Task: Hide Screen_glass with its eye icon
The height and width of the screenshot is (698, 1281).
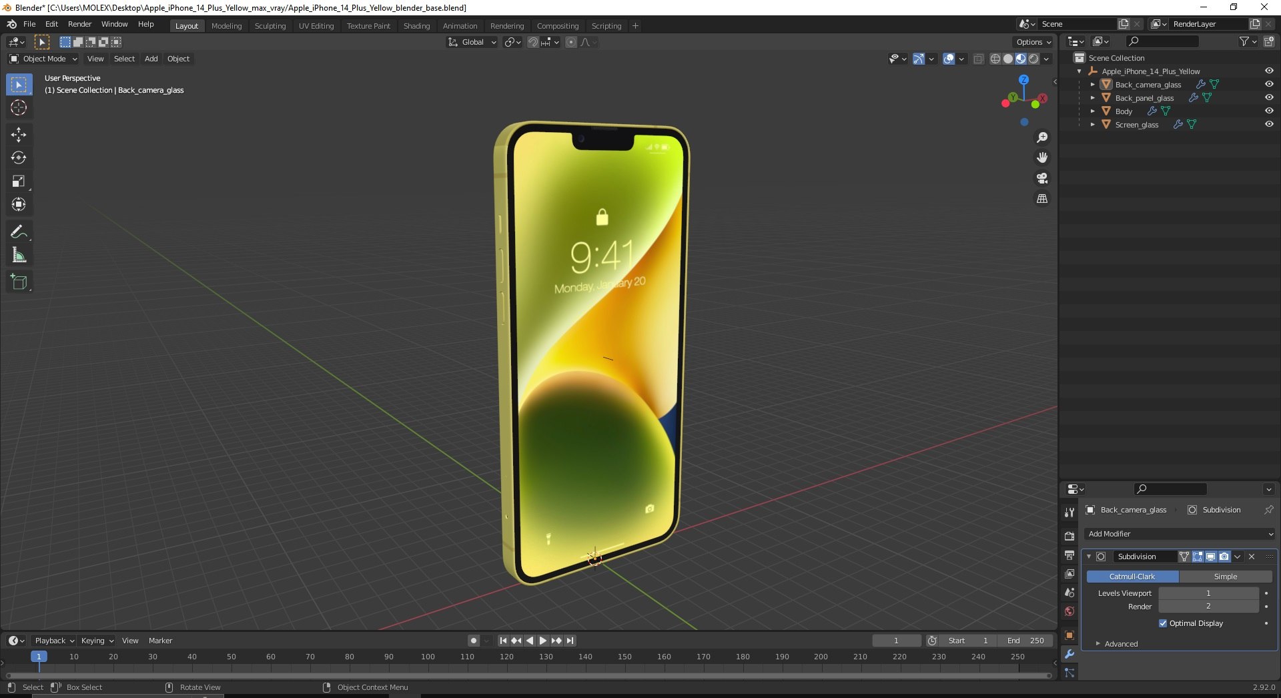Action: pyautogui.click(x=1269, y=125)
